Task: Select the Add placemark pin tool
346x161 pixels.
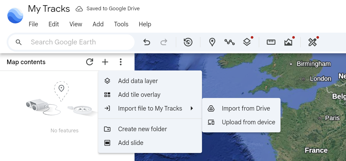Action: click(x=212, y=42)
